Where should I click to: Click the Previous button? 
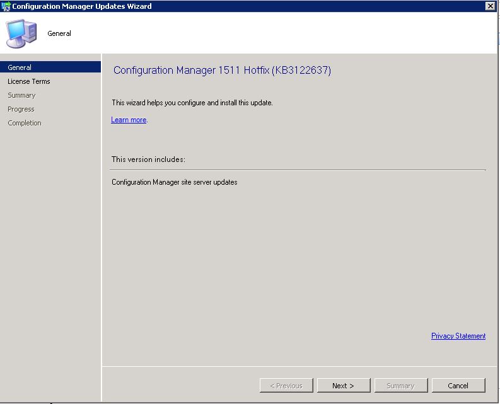tap(286, 386)
